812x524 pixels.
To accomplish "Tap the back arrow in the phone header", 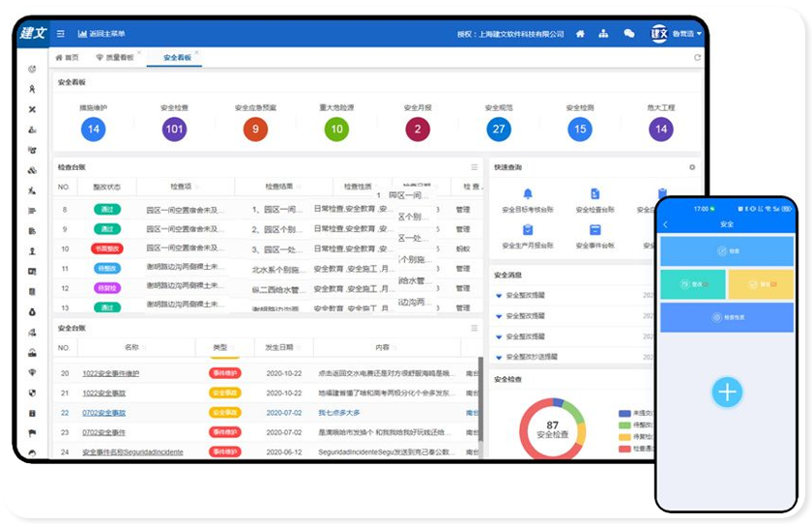I will coord(666,224).
